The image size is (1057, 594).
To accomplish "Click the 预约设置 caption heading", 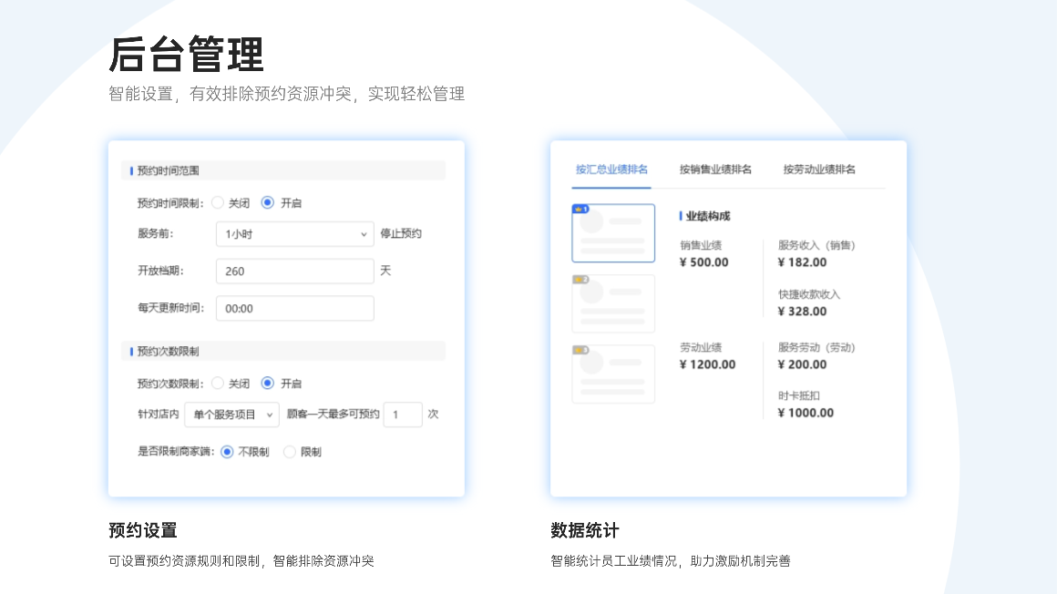I will coord(143,530).
